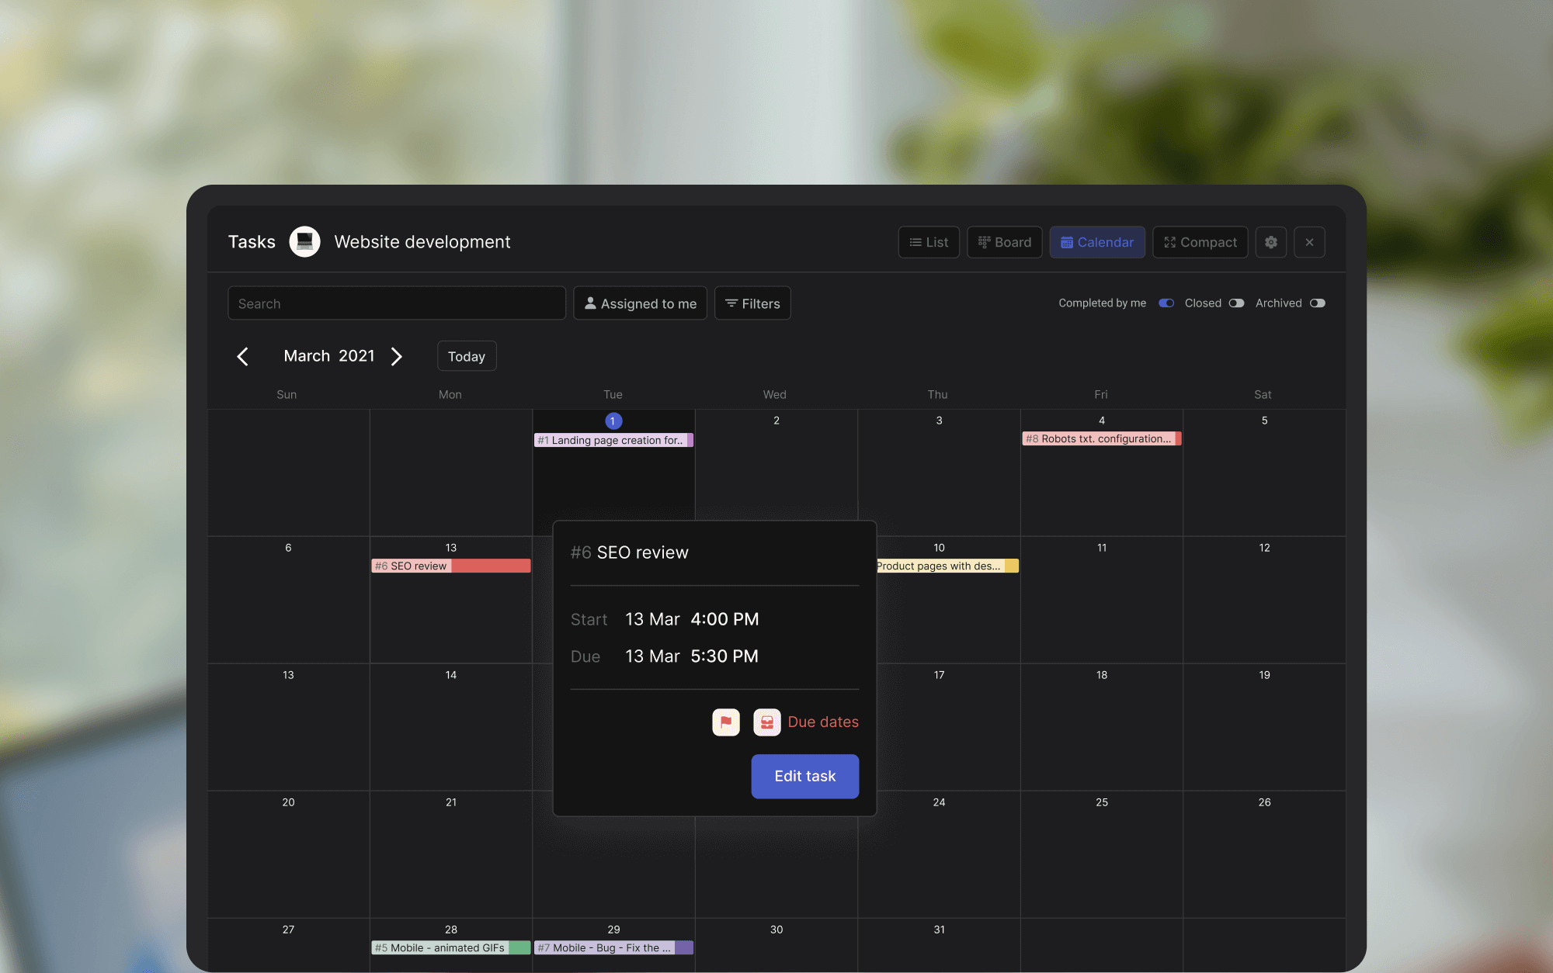Viewport: 1553px width, 973px height.
Task: Switch to Compact view
Action: (x=1200, y=242)
